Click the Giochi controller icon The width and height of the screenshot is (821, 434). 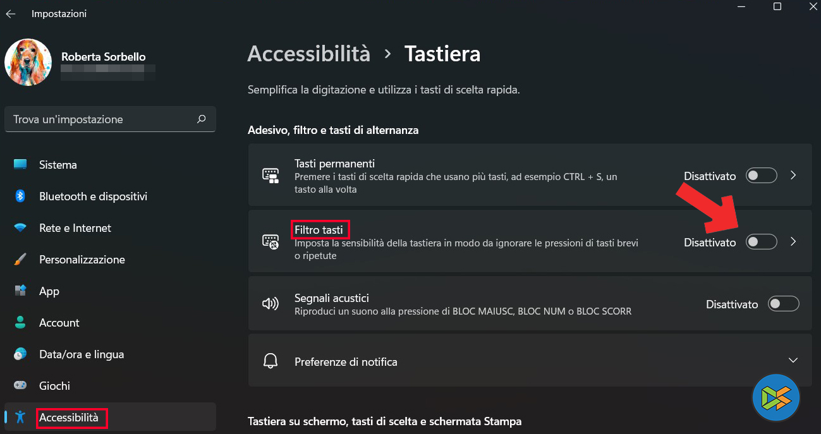pyautogui.click(x=20, y=386)
